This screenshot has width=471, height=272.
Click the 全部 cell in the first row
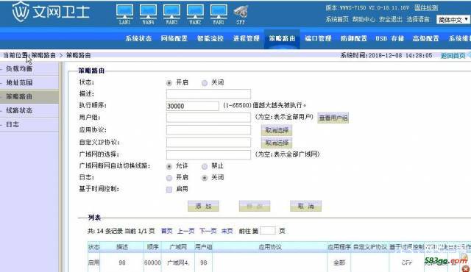click(x=339, y=262)
